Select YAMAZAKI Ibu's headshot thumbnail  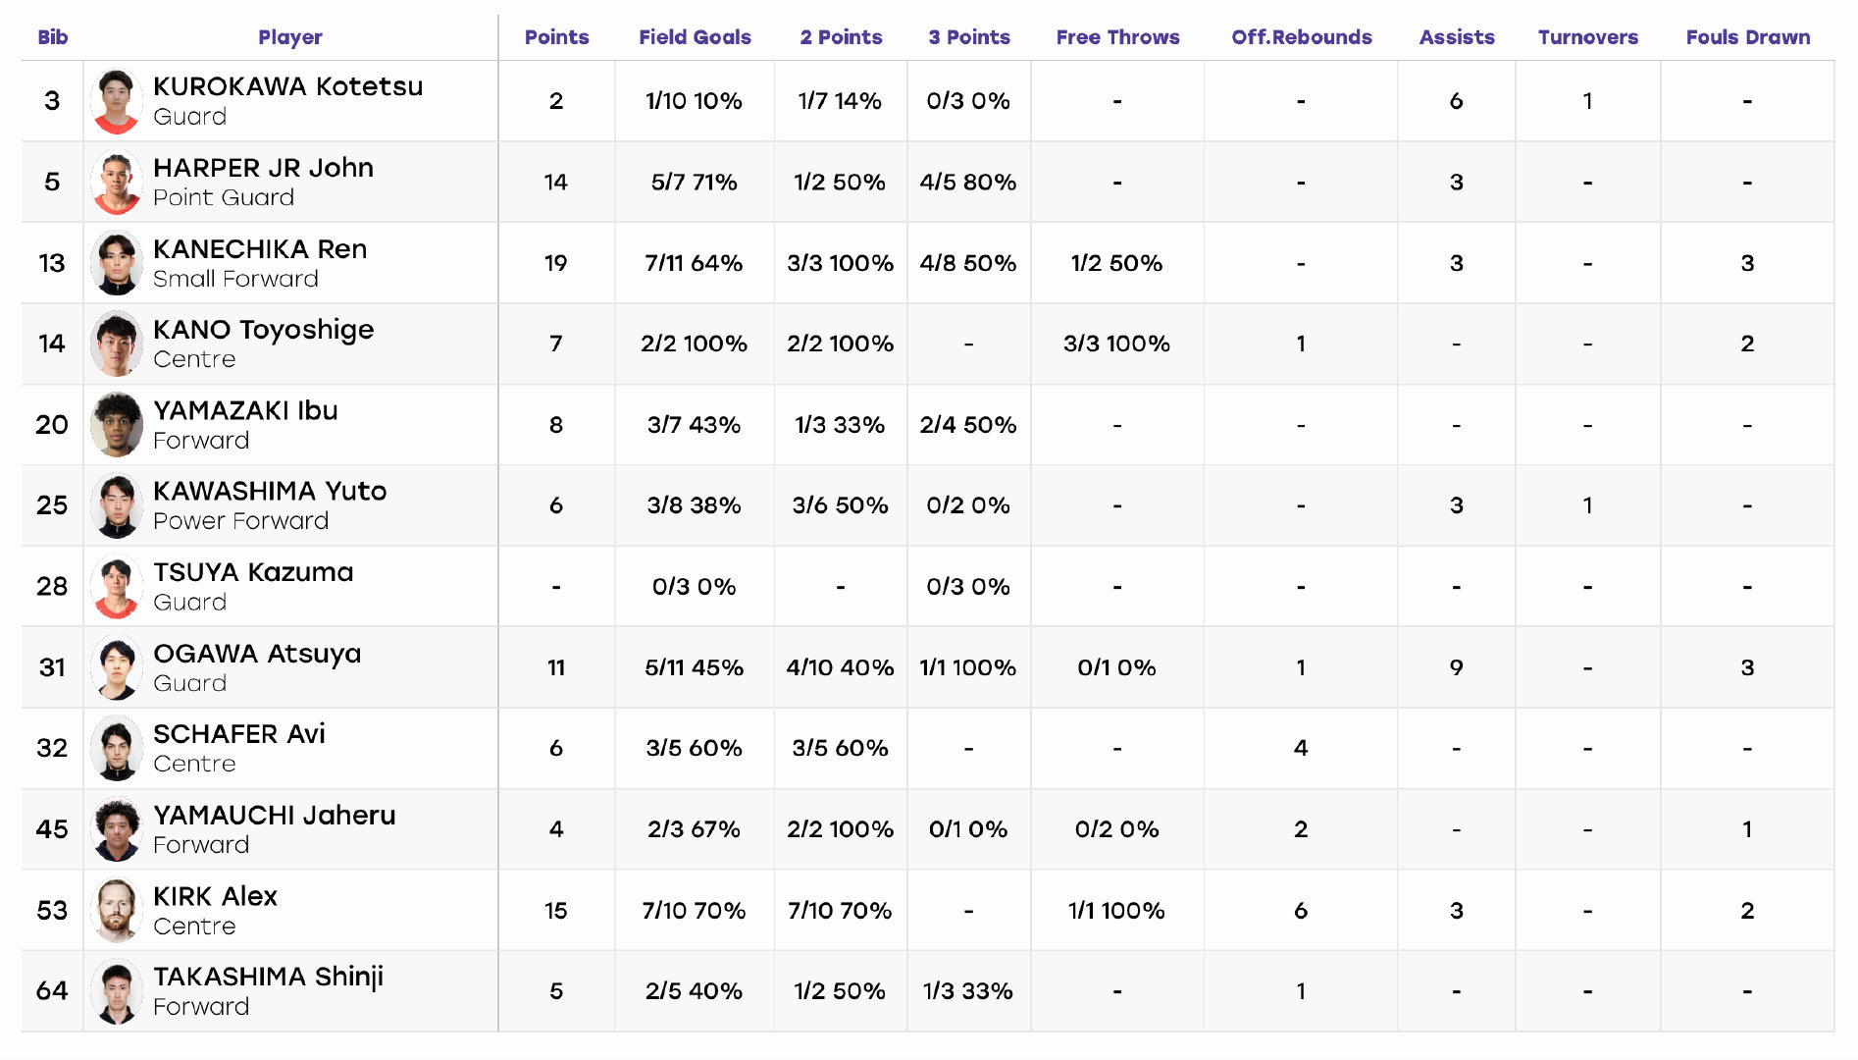[117, 425]
